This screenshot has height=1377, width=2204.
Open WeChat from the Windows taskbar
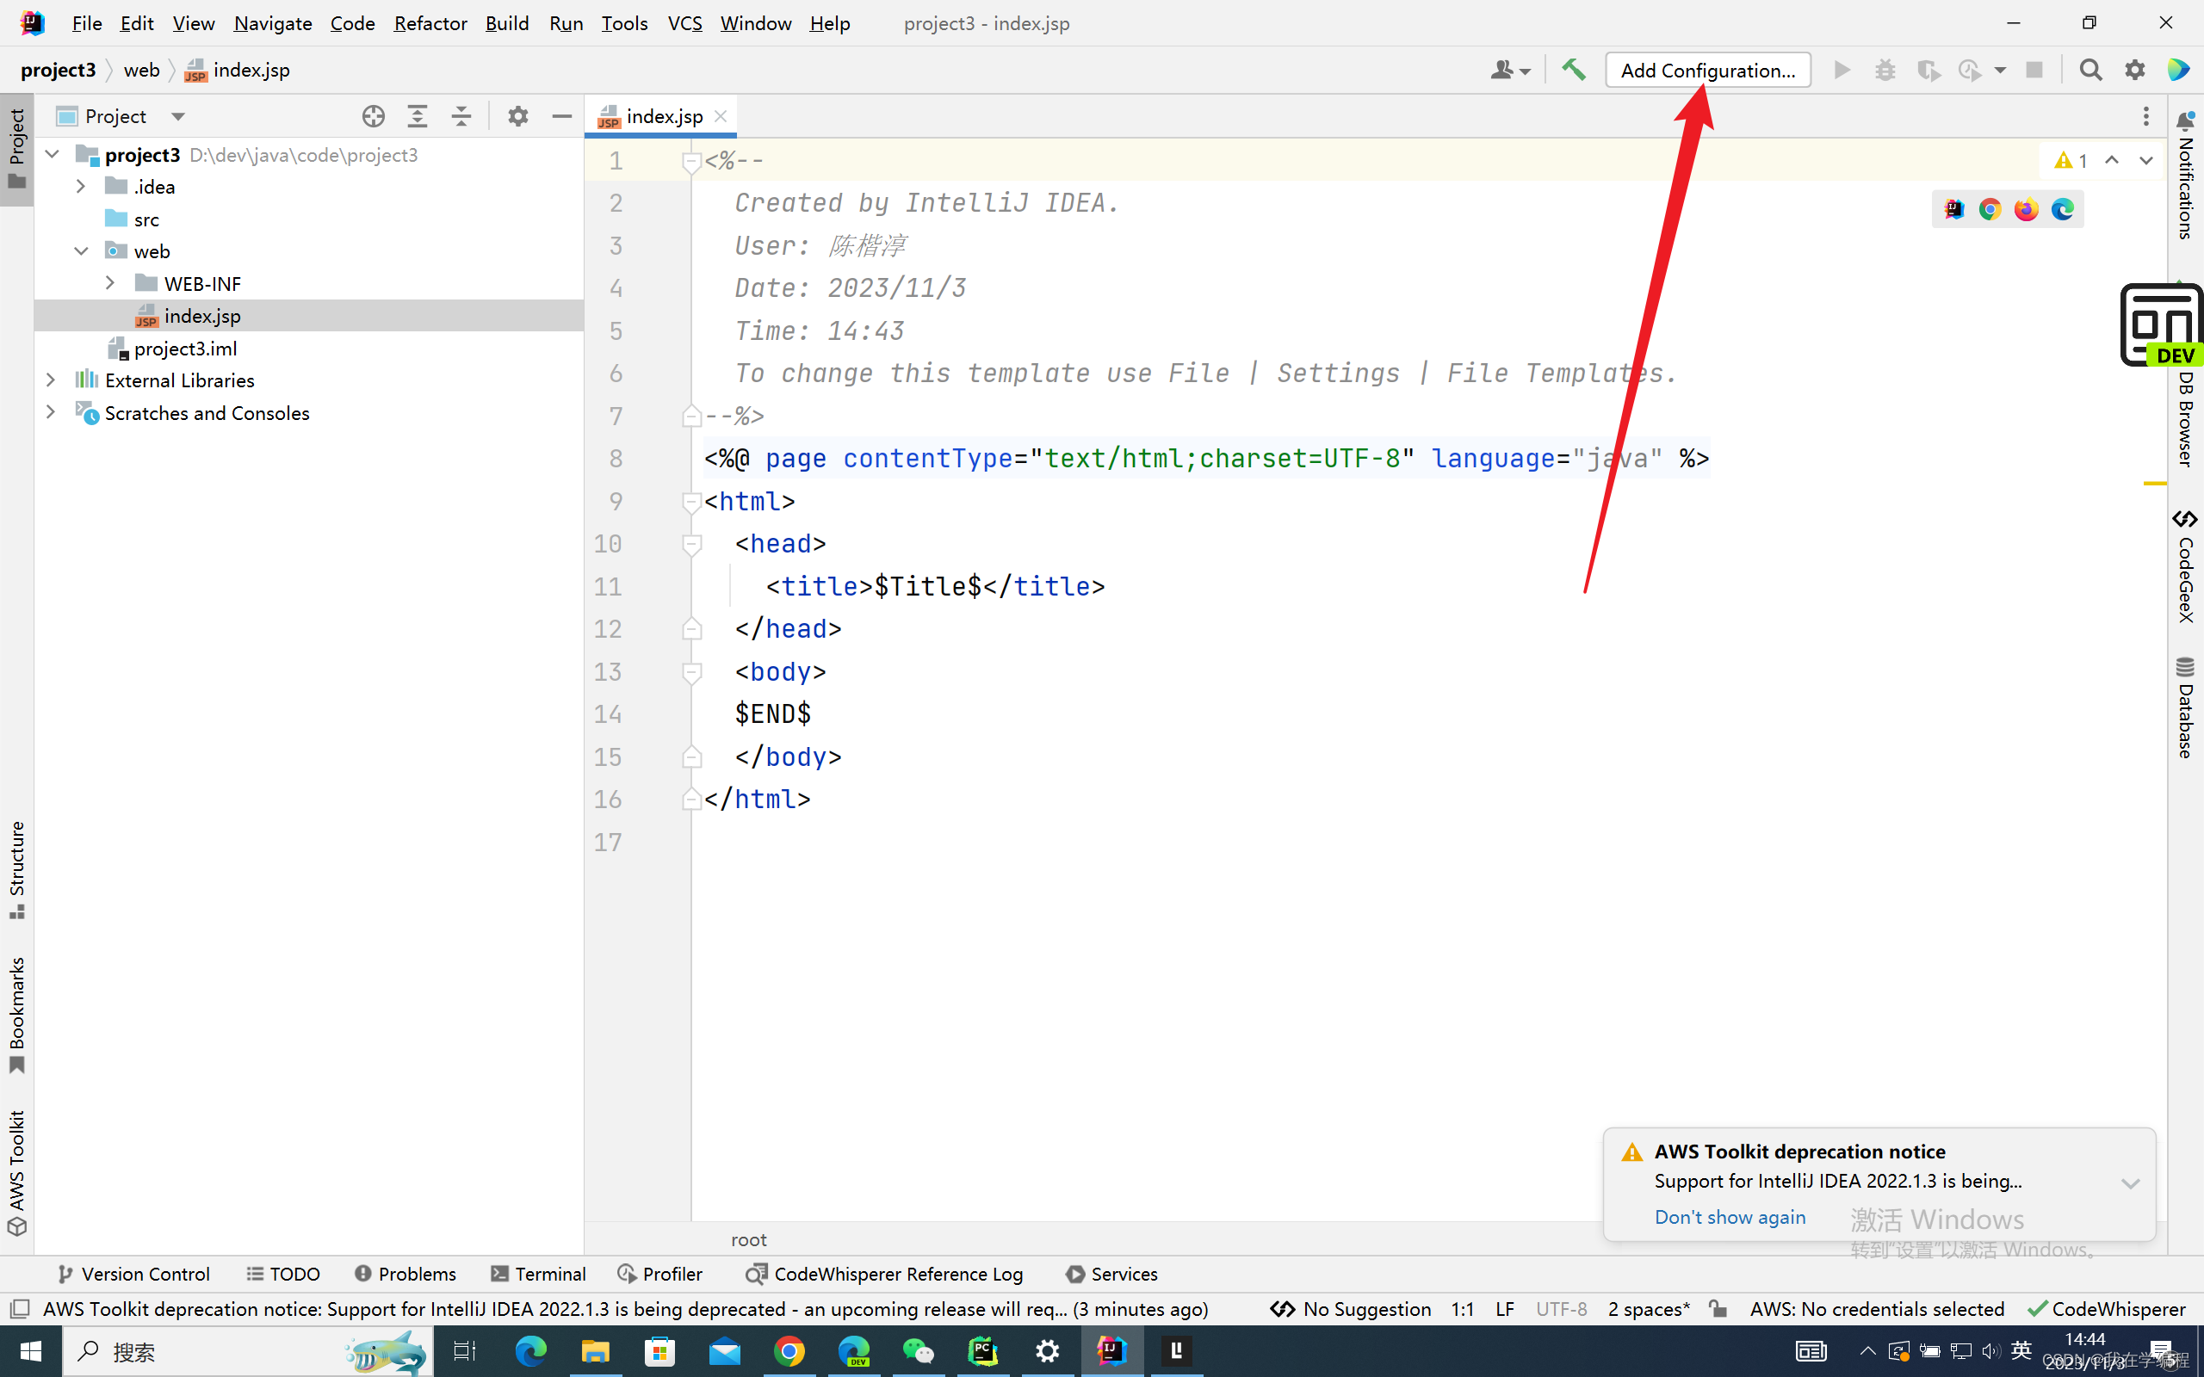coord(918,1351)
